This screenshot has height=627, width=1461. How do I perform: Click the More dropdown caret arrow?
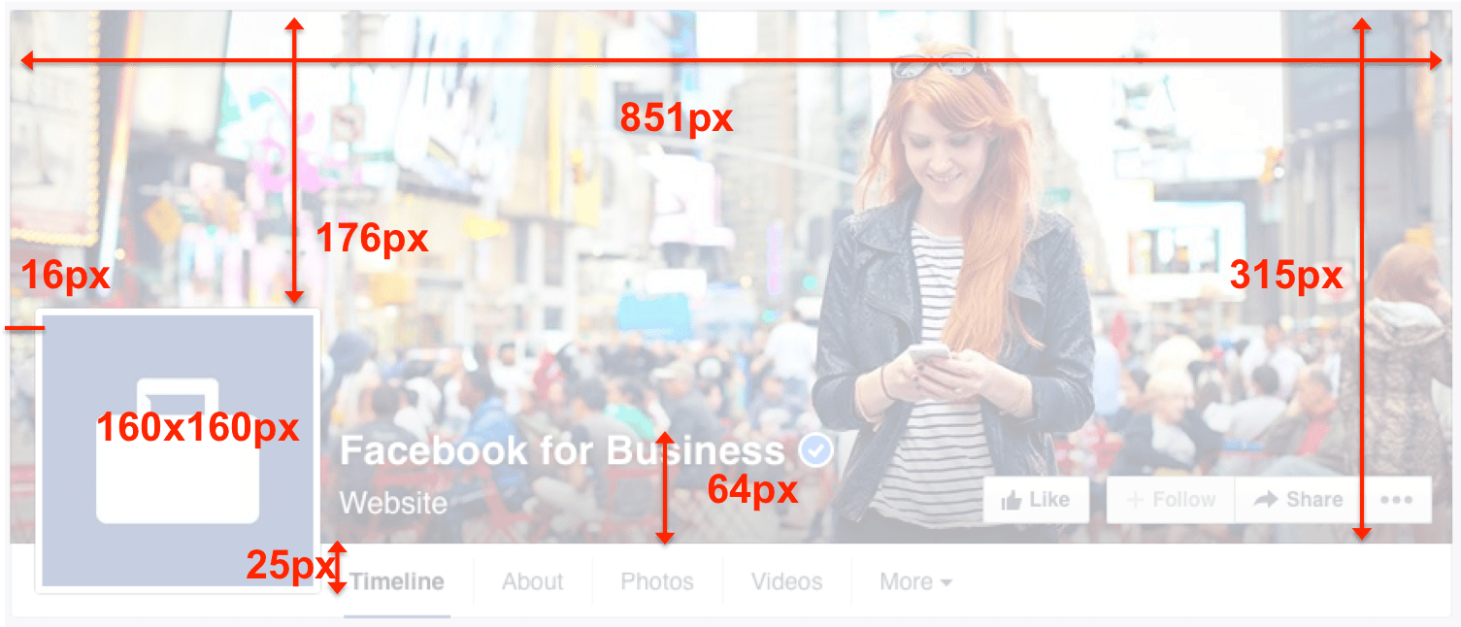point(946,583)
